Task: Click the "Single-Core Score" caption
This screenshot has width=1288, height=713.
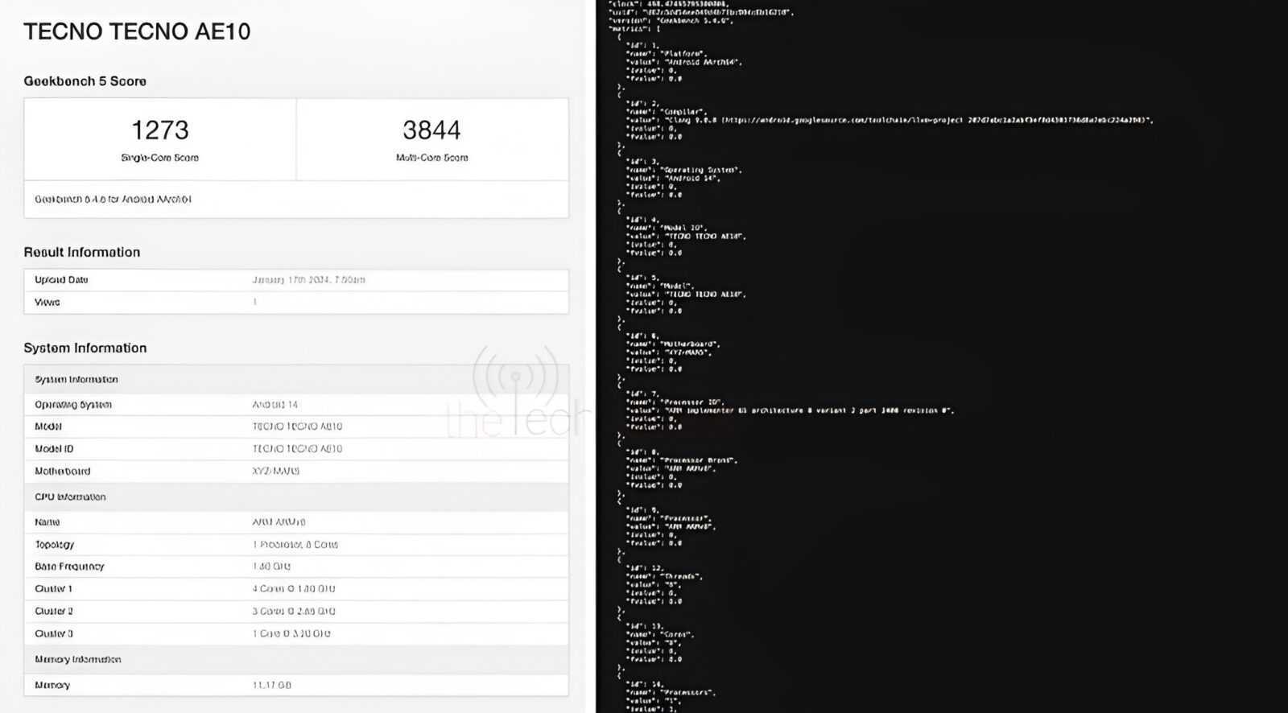Action: click(159, 158)
